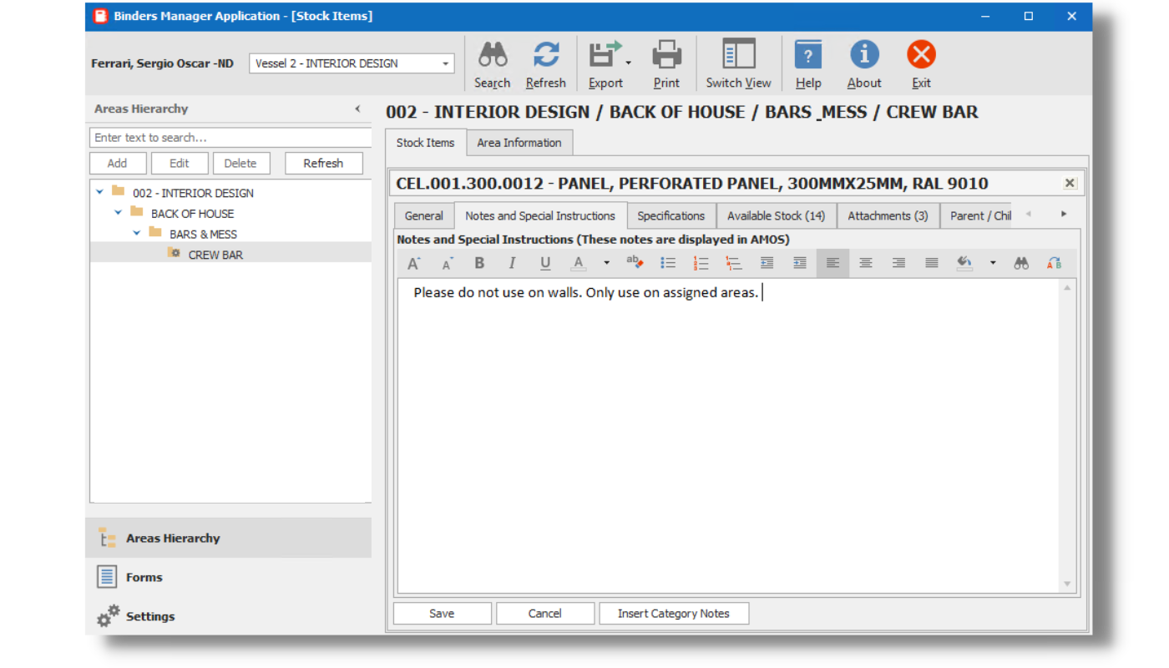Screen dimensions: 1169x668
Task: Refresh the data using the toolbar Refresh icon
Action: click(x=546, y=63)
